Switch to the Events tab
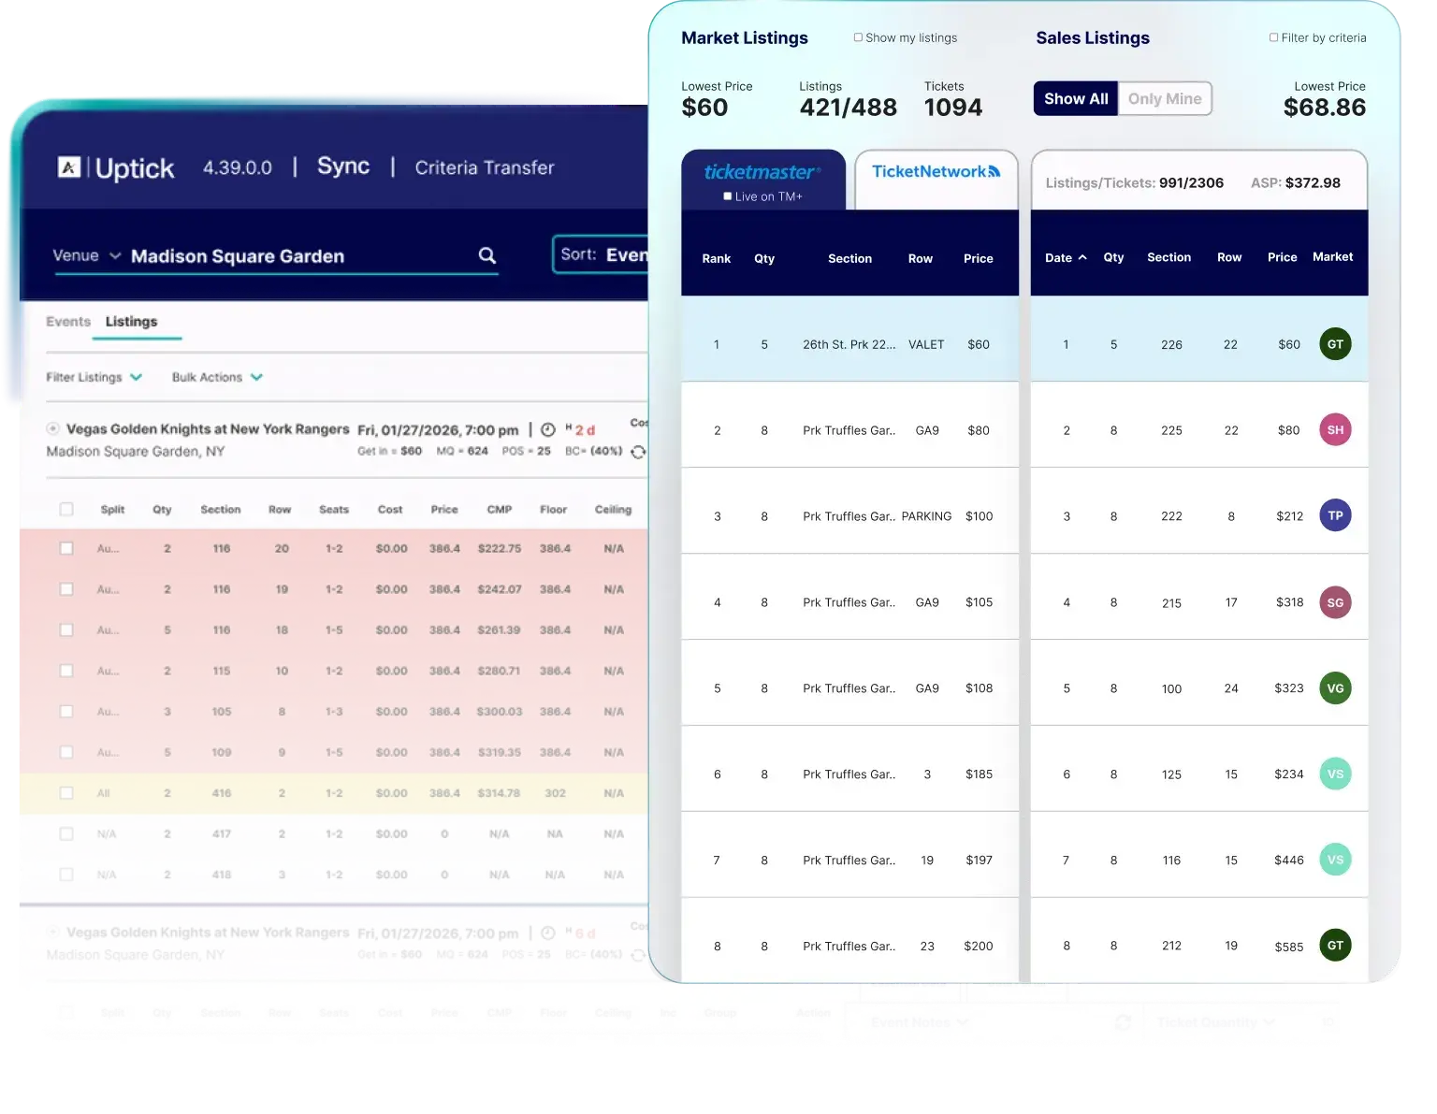This screenshot has height=1114, width=1437. (x=68, y=321)
